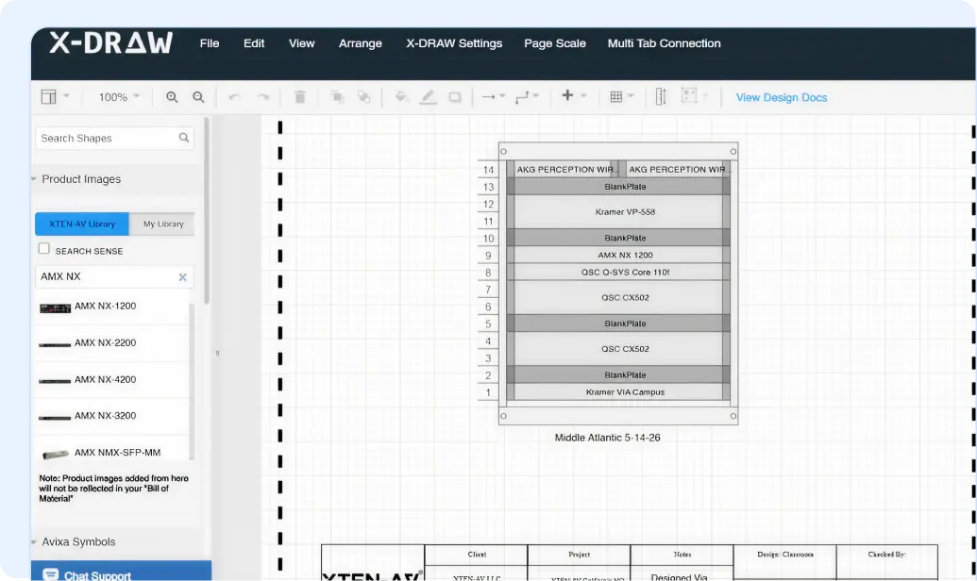Click the delete trash icon
The image size is (977, 581).
tap(299, 96)
